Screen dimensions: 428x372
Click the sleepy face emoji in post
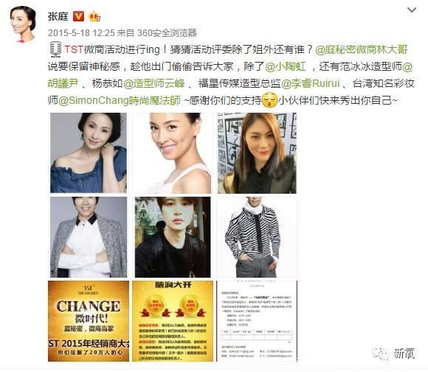click(269, 100)
